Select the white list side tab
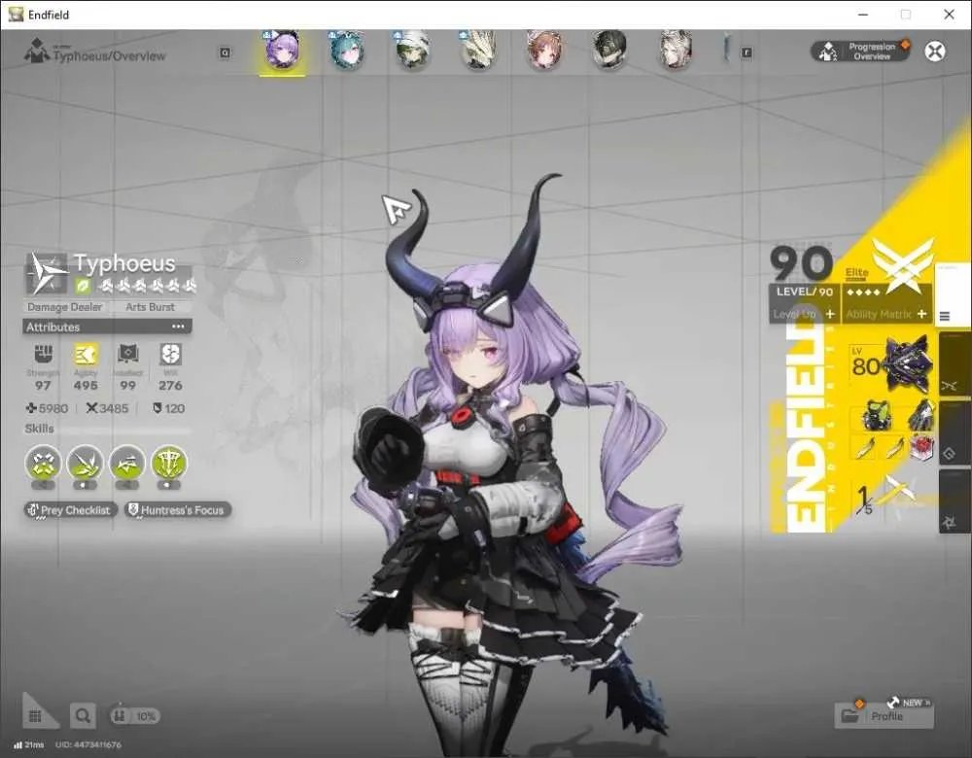 [952, 296]
